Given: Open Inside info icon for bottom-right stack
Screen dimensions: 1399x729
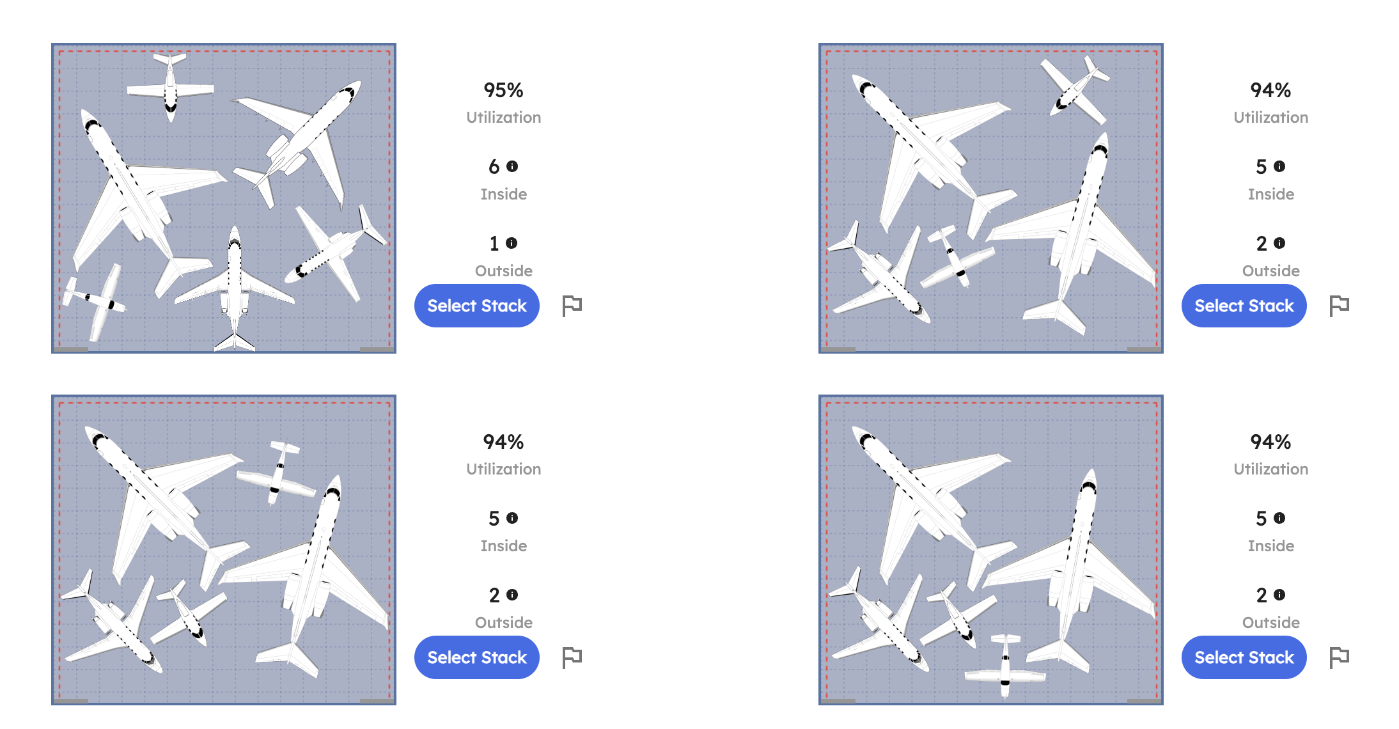Looking at the screenshot, I should (x=1279, y=518).
